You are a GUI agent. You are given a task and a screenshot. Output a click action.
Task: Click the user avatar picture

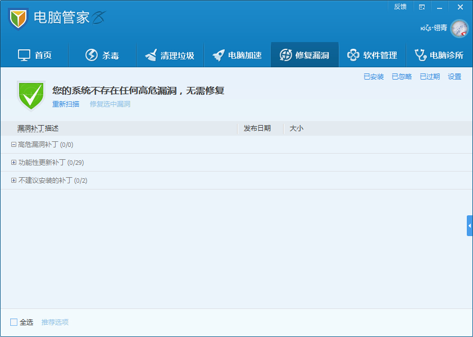(459, 29)
